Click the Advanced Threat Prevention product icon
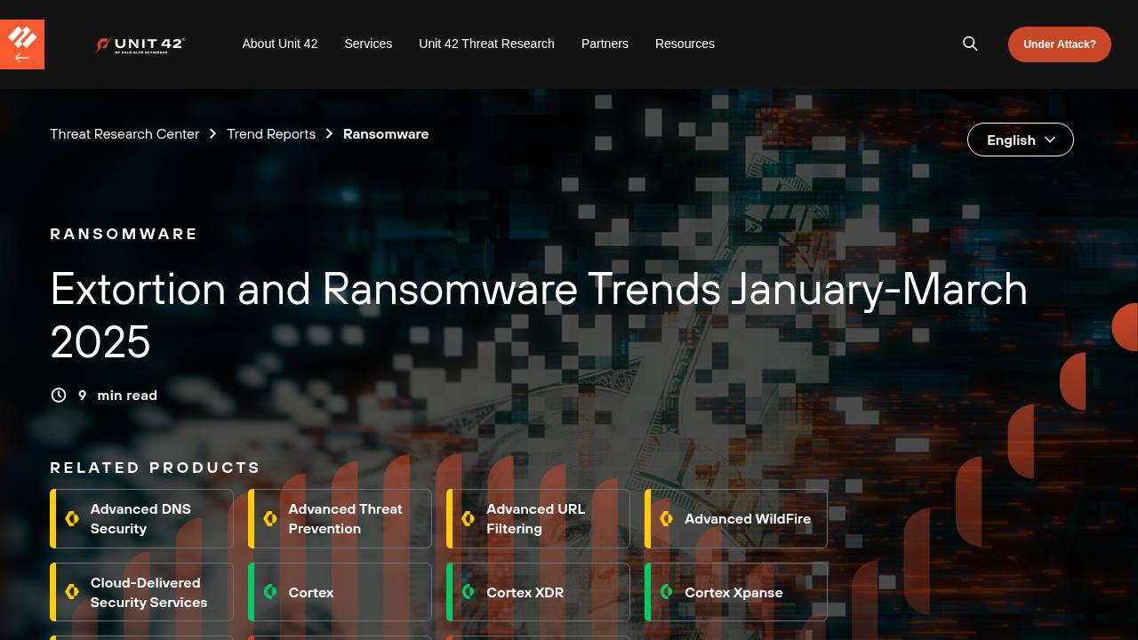1138x640 pixels. [x=270, y=518]
